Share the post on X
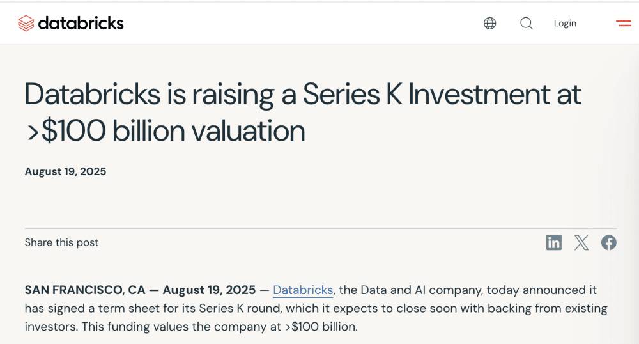639x344 pixels. (x=581, y=242)
